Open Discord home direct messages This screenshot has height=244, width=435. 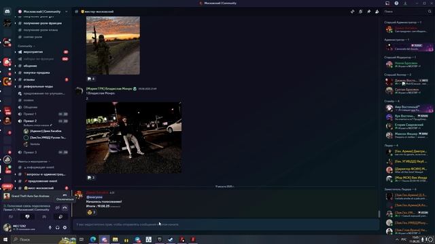[x=7, y=12]
